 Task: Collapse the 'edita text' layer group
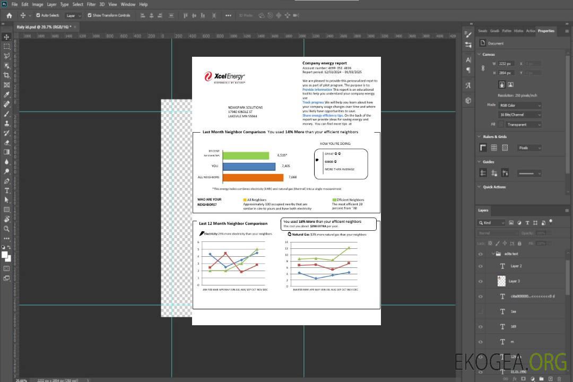point(492,254)
